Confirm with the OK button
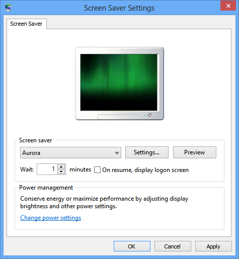The height and width of the screenshot is (259, 239). click(x=132, y=246)
